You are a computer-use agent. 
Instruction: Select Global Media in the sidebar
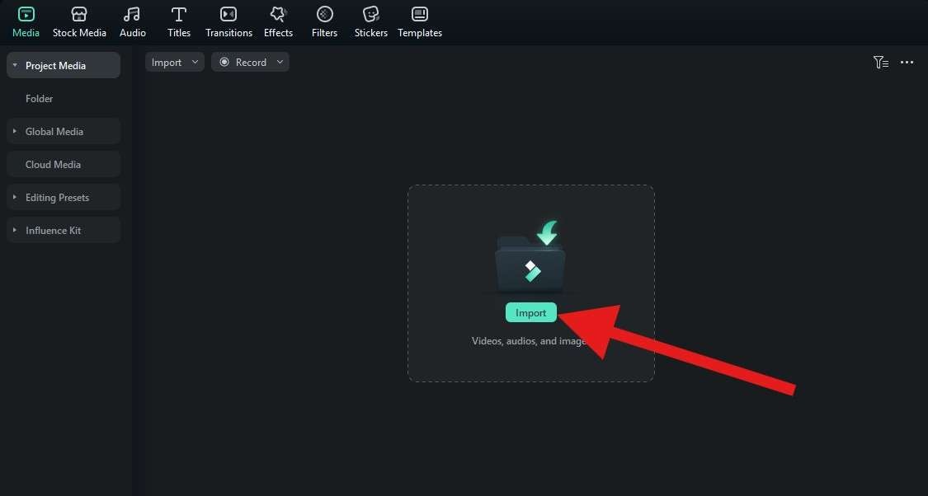click(x=64, y=131)
